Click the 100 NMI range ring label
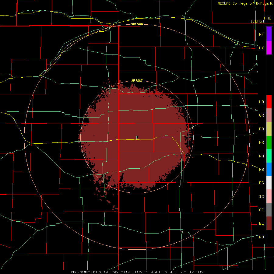 pyautogui.click(x=137, y=24)
